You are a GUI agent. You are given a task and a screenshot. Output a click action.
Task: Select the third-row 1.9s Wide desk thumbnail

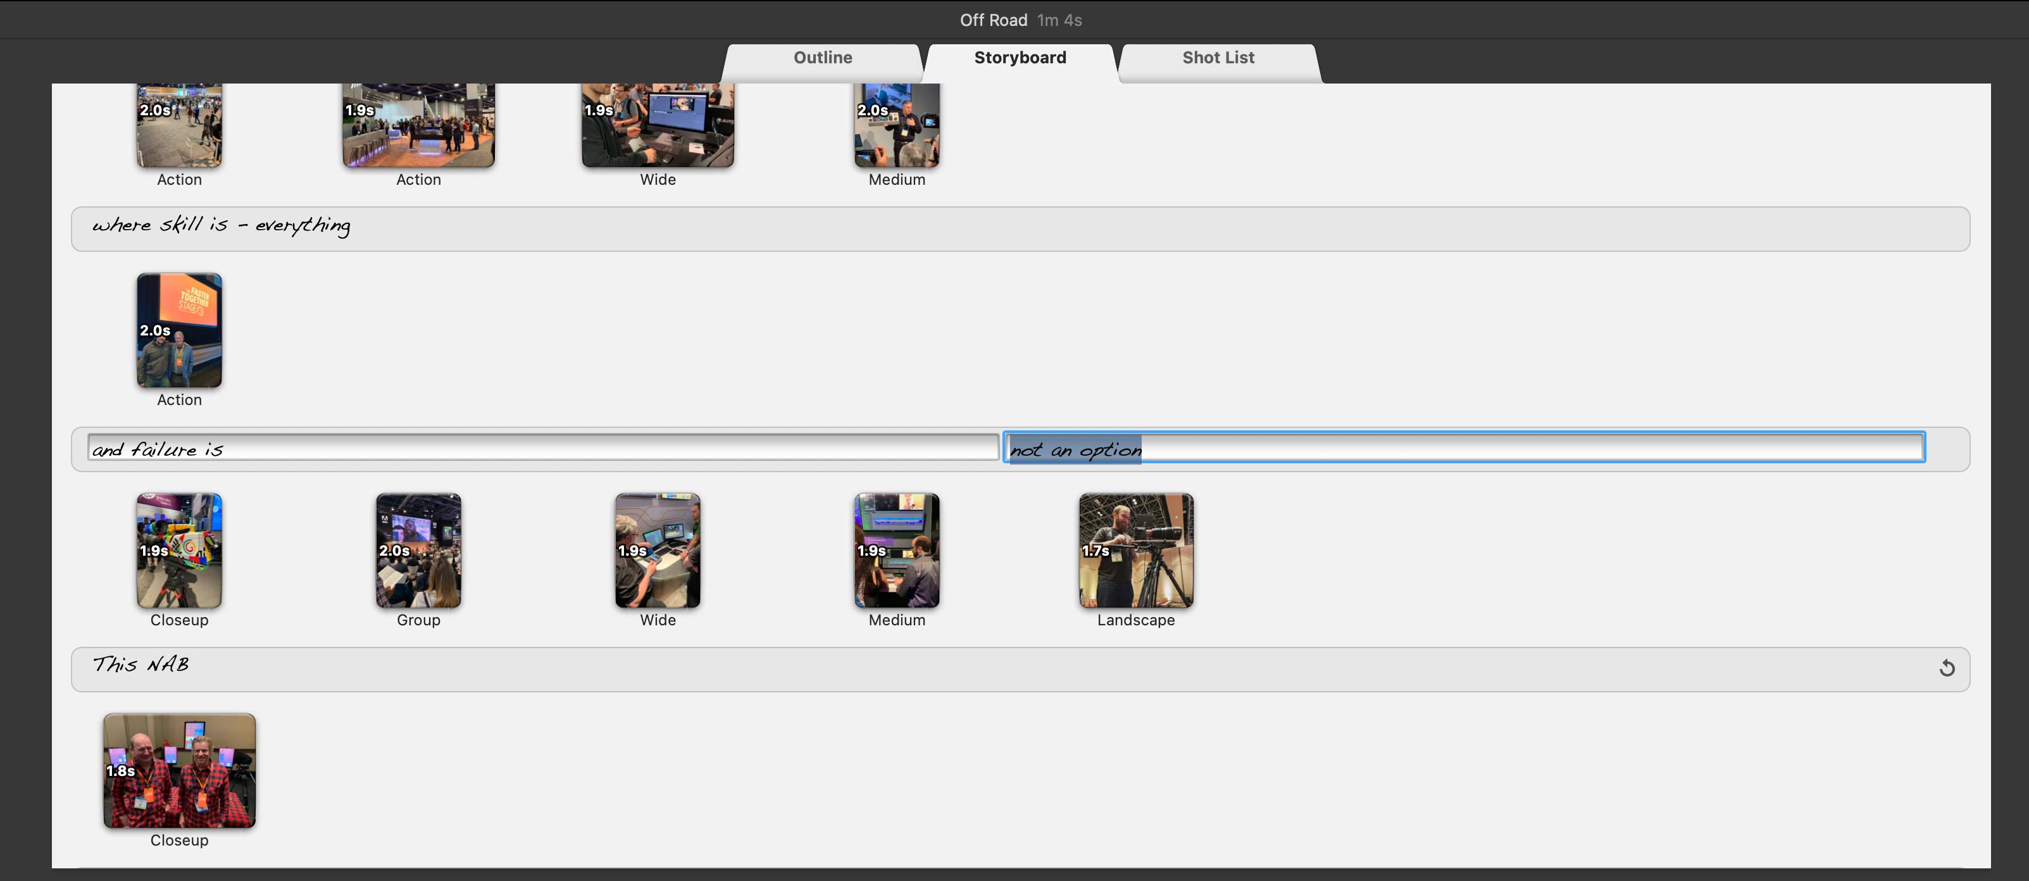coord(658,550)
